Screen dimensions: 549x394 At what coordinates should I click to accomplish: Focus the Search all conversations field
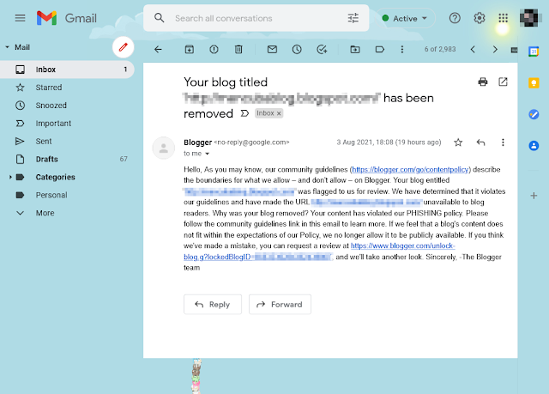256,18
